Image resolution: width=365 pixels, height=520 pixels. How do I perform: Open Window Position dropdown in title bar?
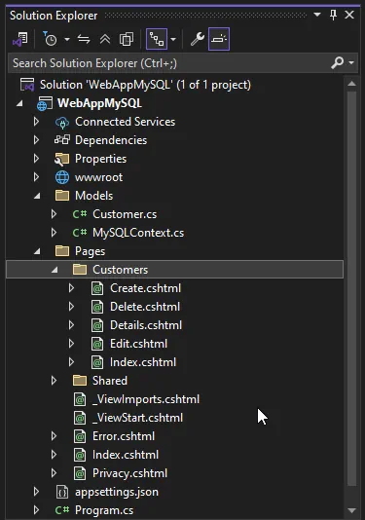tap(317, 15)
